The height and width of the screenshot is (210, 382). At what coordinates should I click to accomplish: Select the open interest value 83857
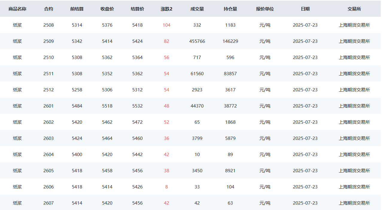(230, 74)
